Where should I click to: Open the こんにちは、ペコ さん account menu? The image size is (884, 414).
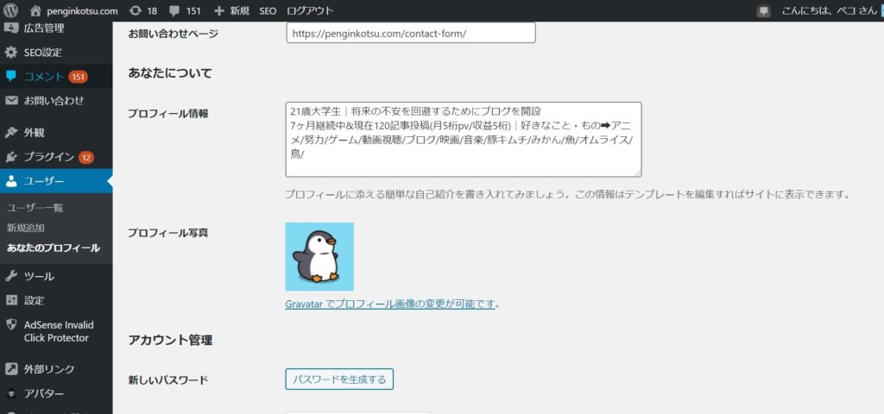[829, 10]
